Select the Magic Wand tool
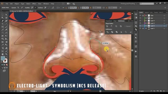The height and width of the screenshot is (94, 168). tap(3, 18)
